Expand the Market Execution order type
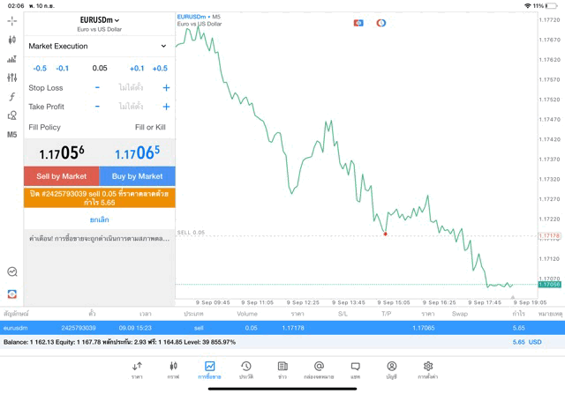 pos(99,46)
